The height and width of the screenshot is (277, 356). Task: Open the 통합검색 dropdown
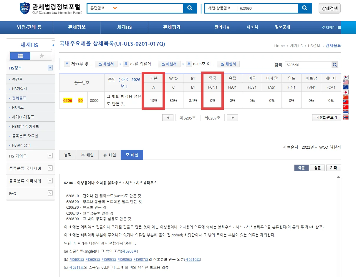[115, 8]
